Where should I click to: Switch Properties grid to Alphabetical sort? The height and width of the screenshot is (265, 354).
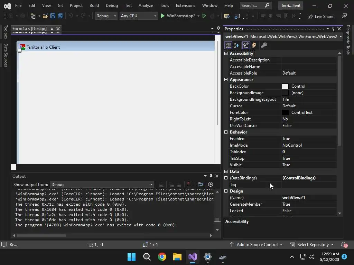coord(236,45)
